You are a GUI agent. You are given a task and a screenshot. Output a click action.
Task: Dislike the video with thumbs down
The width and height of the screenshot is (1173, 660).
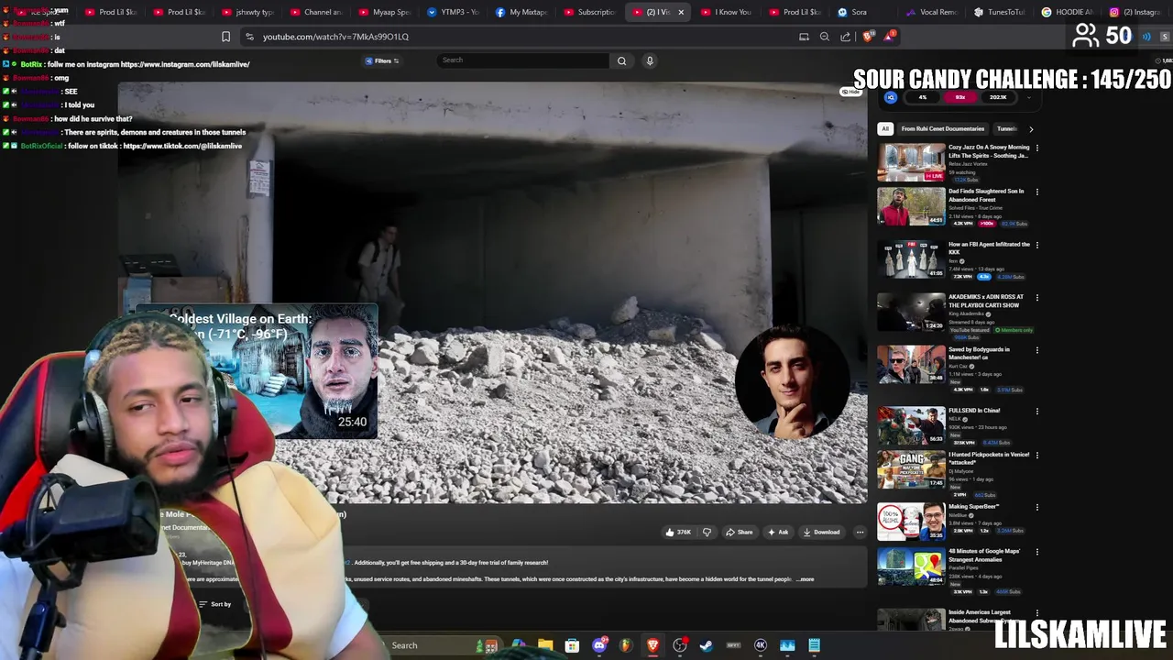[x=707, y=532]
